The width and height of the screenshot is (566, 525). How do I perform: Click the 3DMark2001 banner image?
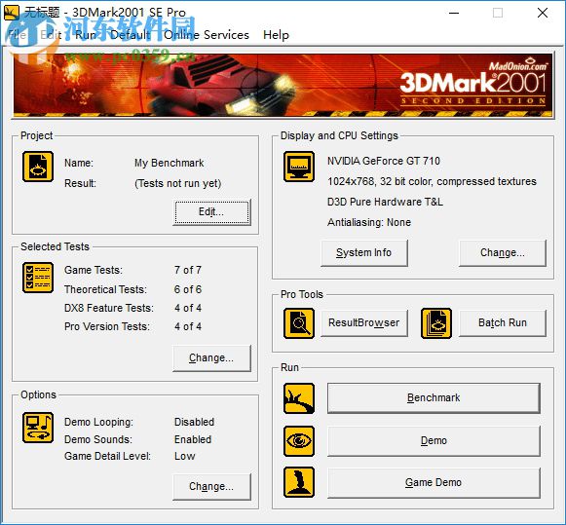coord(283,85)
